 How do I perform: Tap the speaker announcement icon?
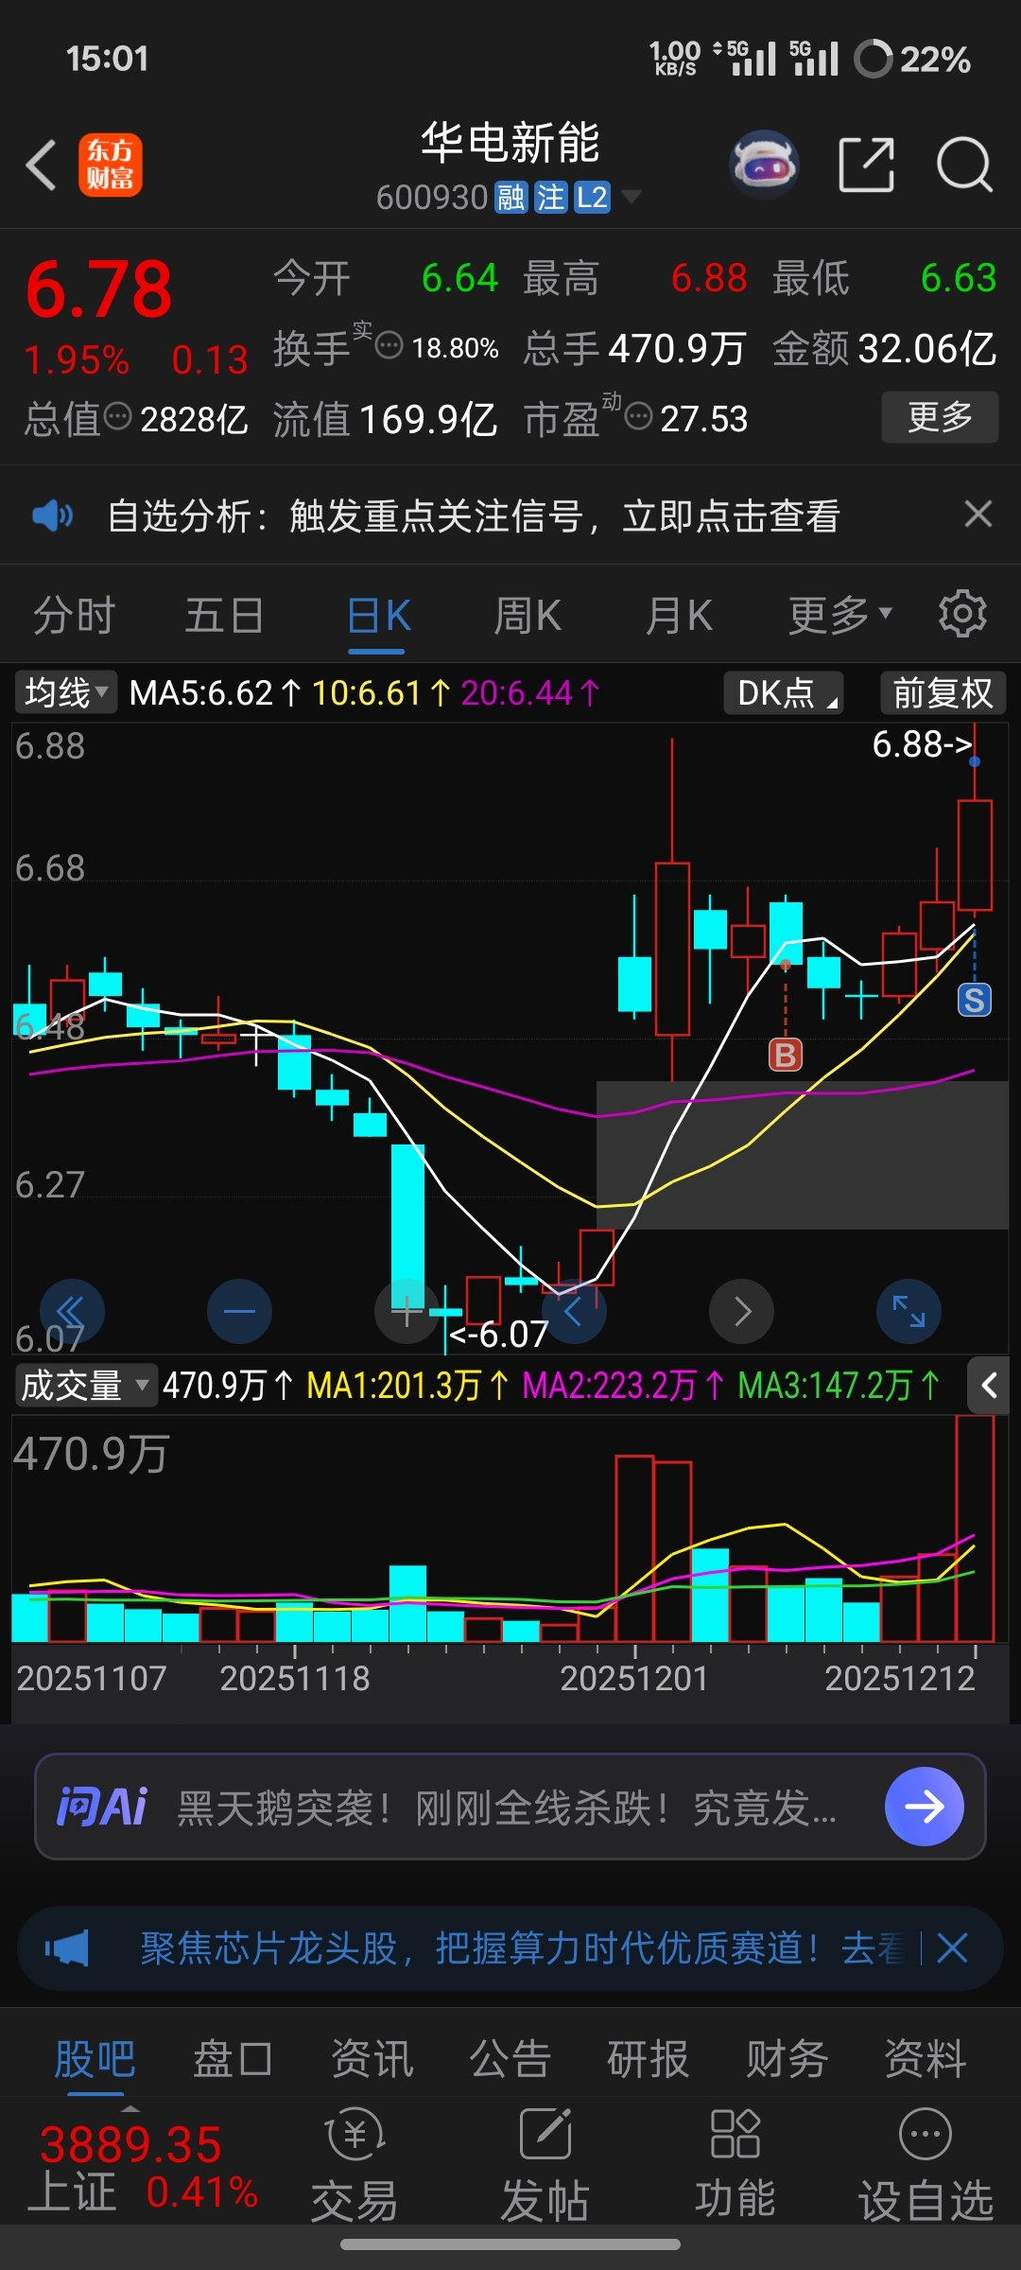click(x=52, y=515)
